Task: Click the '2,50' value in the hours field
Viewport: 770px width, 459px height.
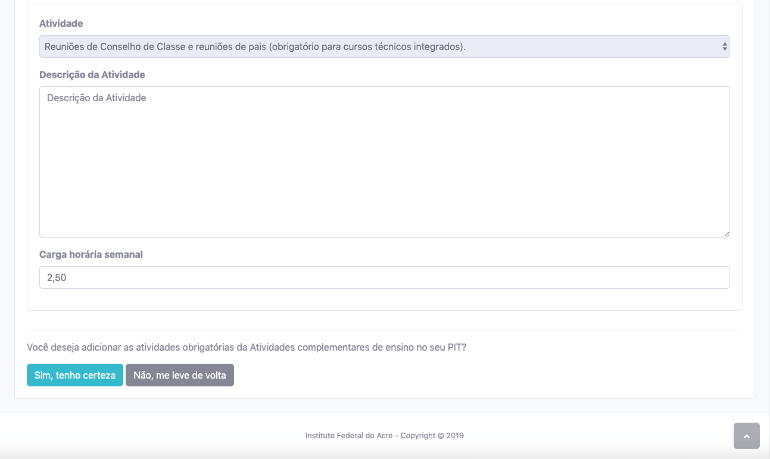Action: click(x=57, y=277)
